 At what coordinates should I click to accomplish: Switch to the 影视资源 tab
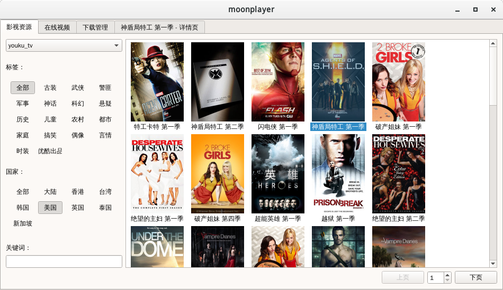click(x=19, y=27)
